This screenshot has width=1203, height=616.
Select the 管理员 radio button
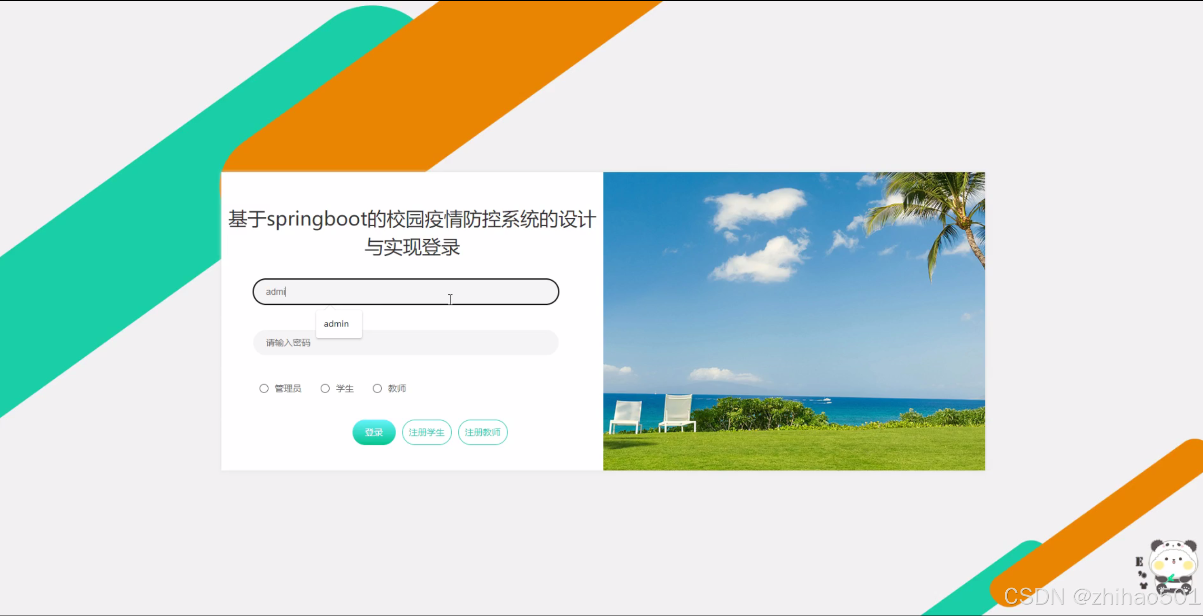[264, 388]
